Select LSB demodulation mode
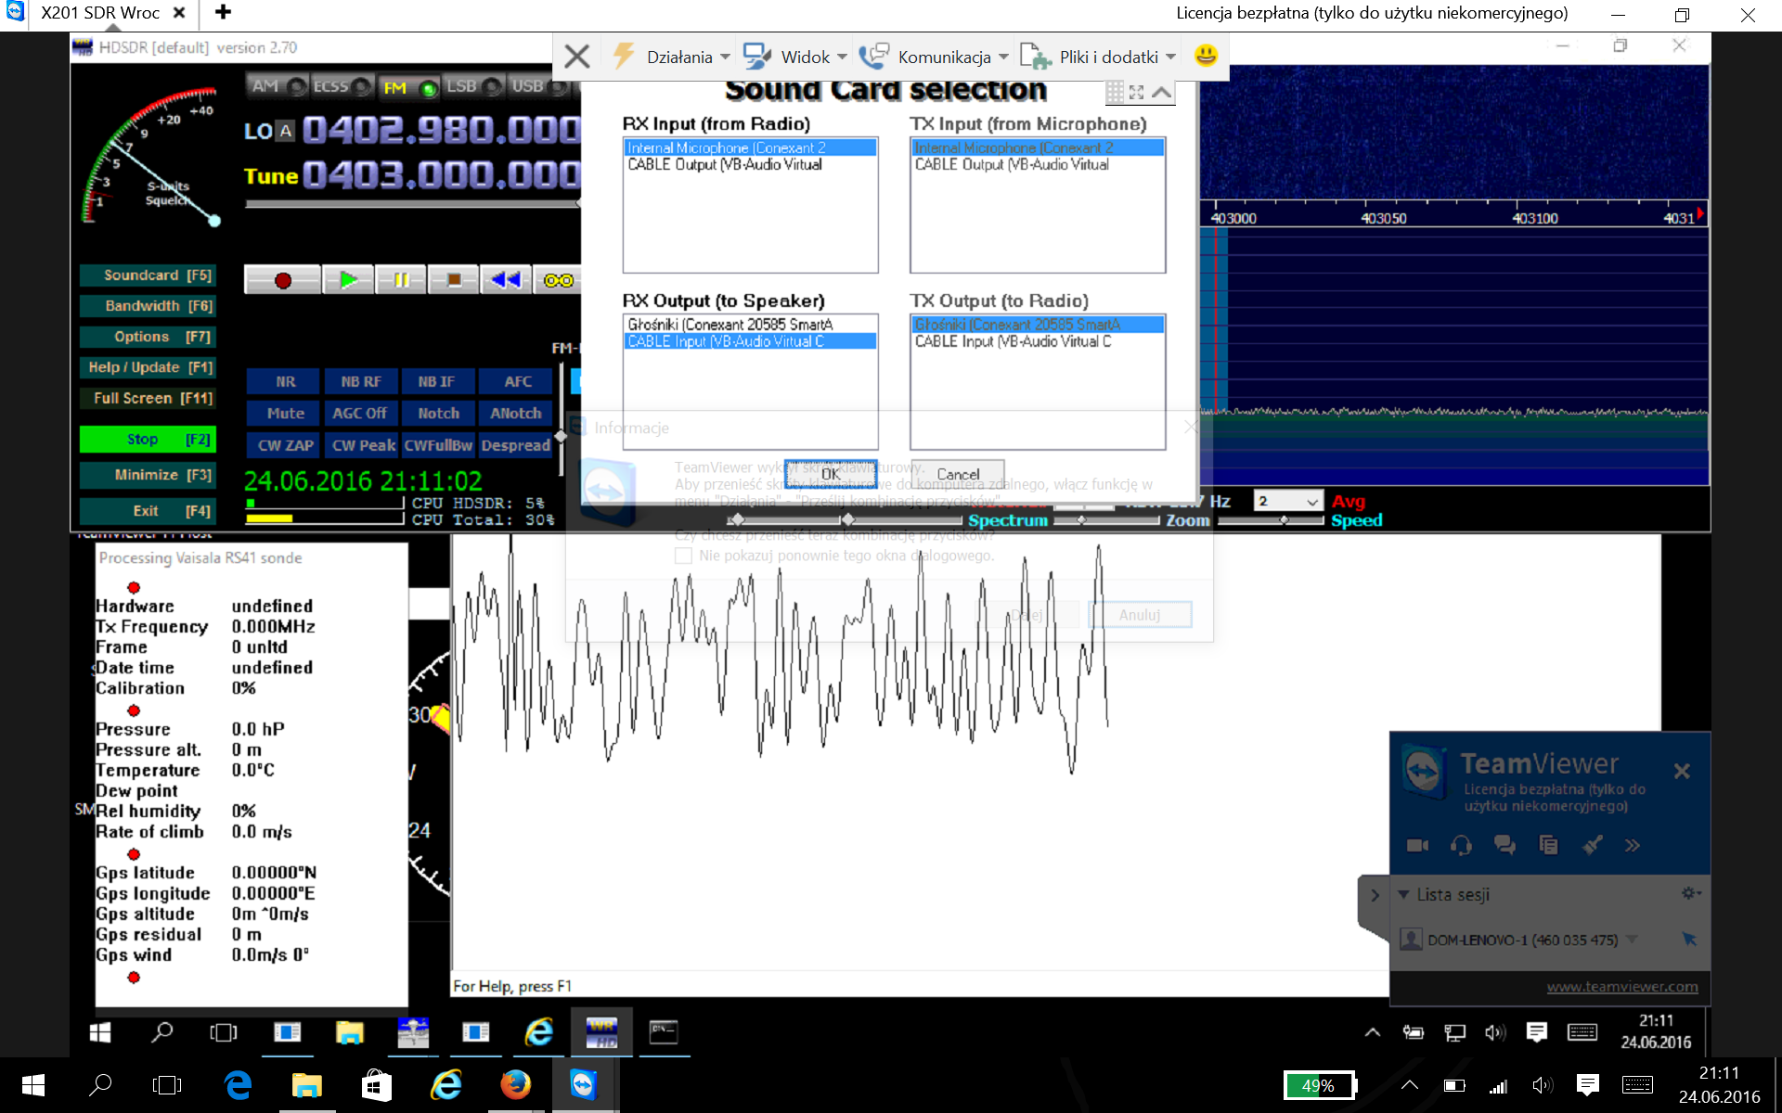Viewport: 1782px width, 1113px height. (x=473, y=86)
